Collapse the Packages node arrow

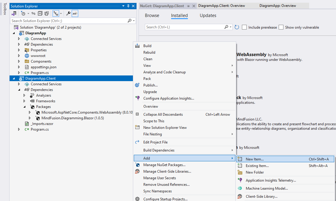[24, 106]
